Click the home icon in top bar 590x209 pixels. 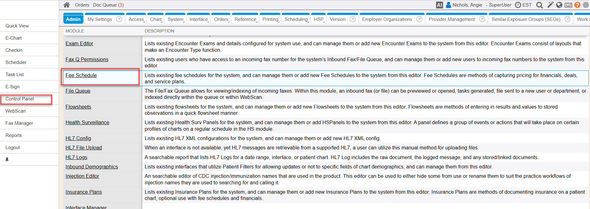66,5
